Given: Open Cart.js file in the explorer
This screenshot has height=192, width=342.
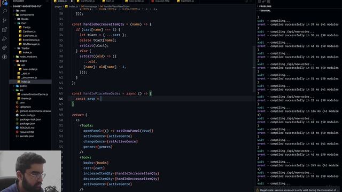Looking at the screenshot, I should point(26,27).
